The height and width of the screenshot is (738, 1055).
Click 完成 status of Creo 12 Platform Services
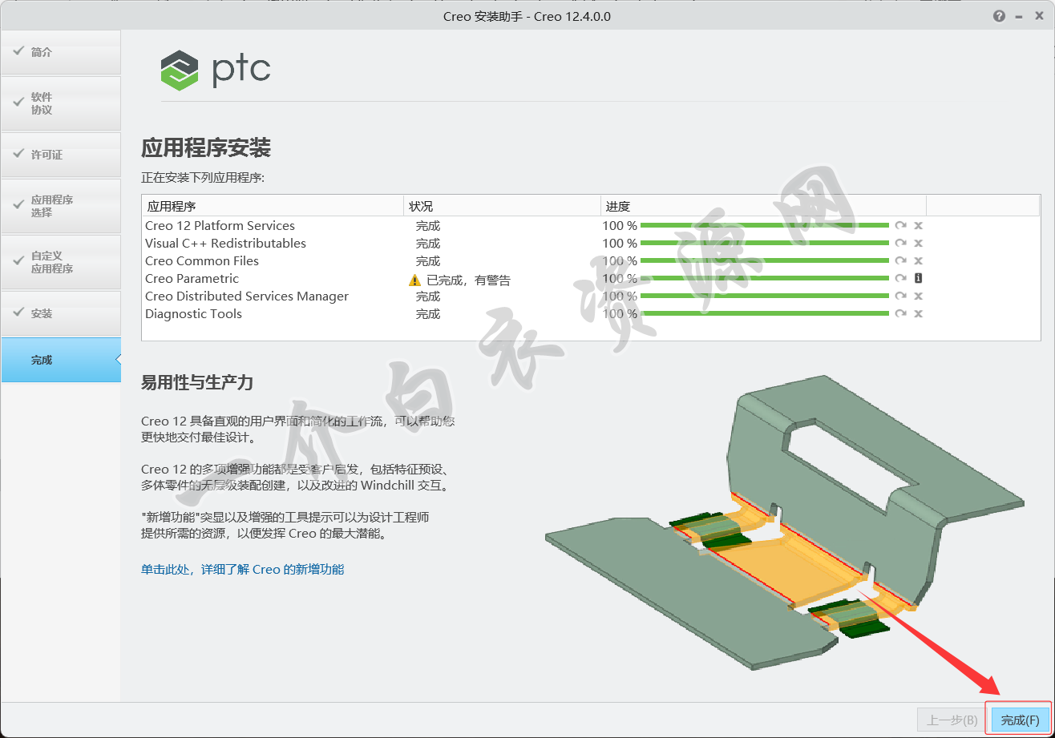click(x=428, y=226)
